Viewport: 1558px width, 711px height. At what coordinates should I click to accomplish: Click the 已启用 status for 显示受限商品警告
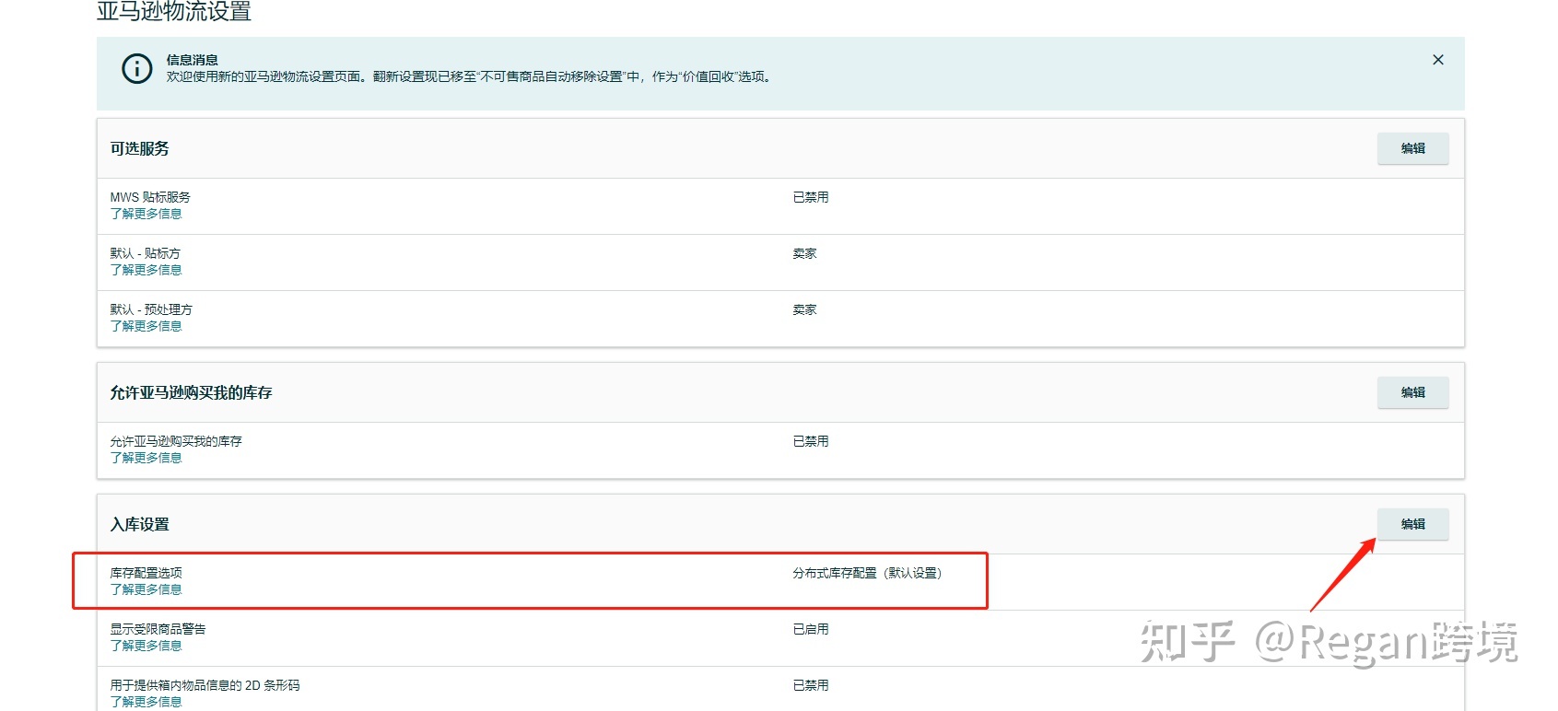(811, 629)
